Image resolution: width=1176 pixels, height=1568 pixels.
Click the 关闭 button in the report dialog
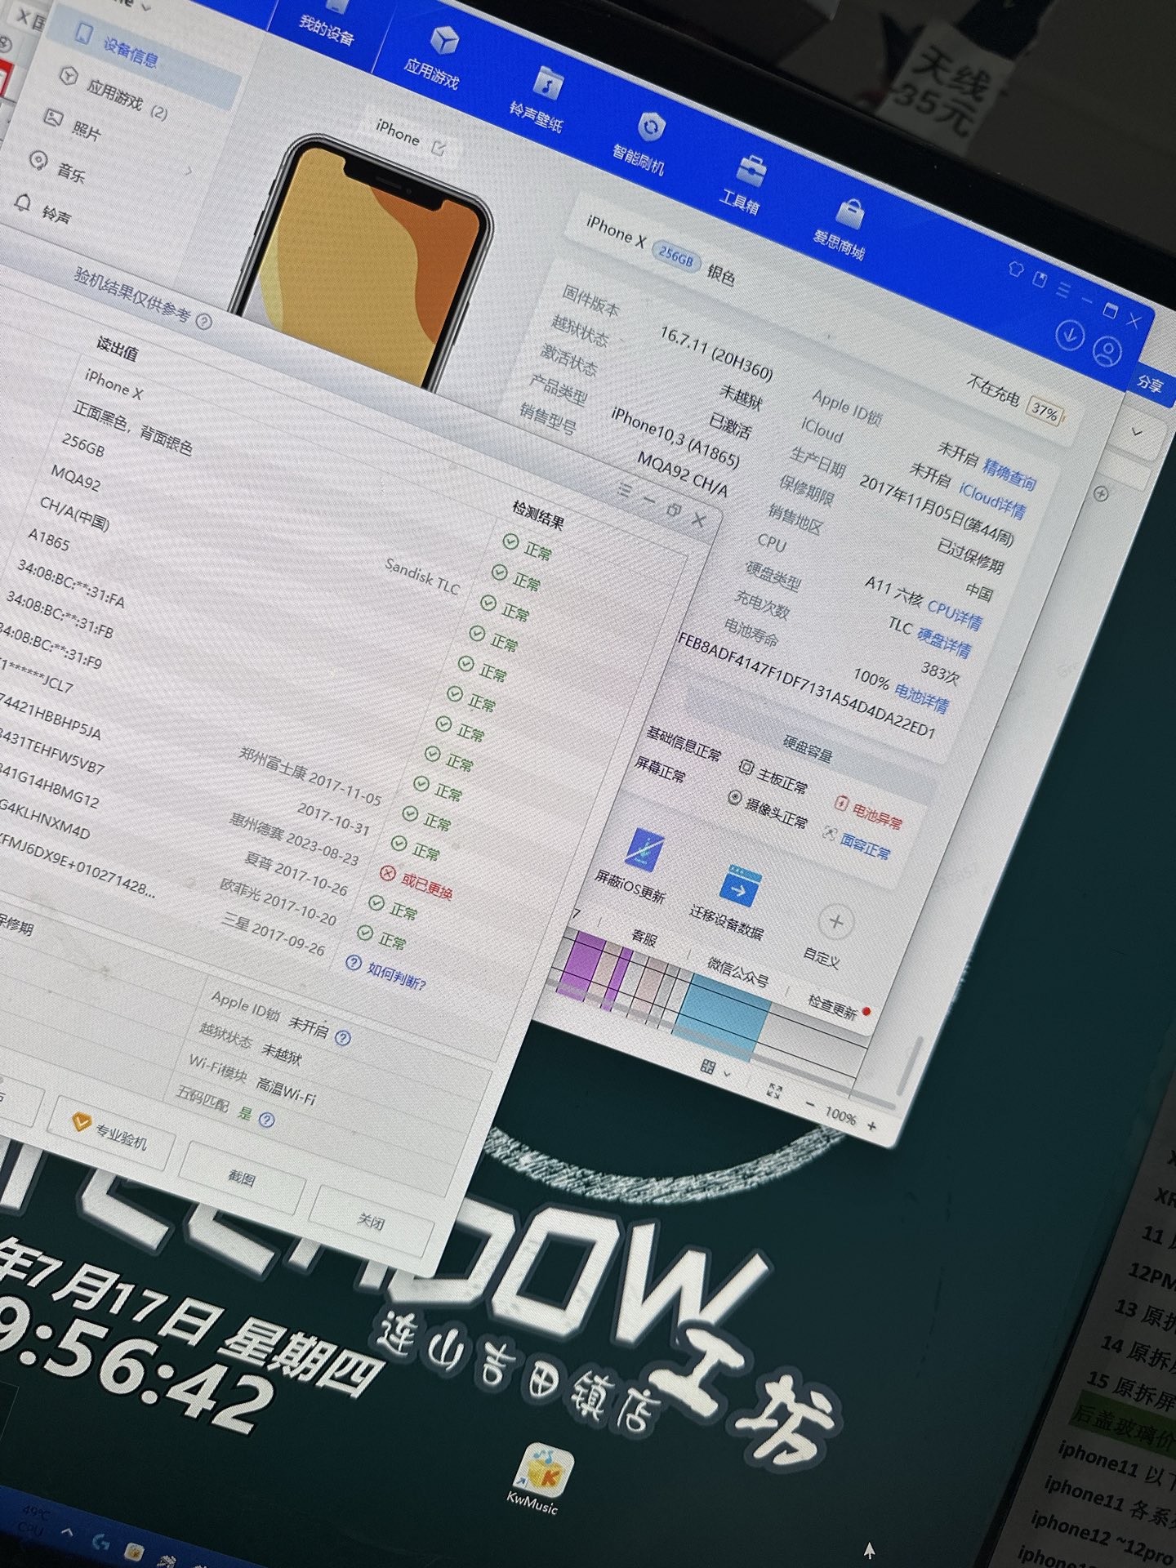click(x=371, y=1223)
